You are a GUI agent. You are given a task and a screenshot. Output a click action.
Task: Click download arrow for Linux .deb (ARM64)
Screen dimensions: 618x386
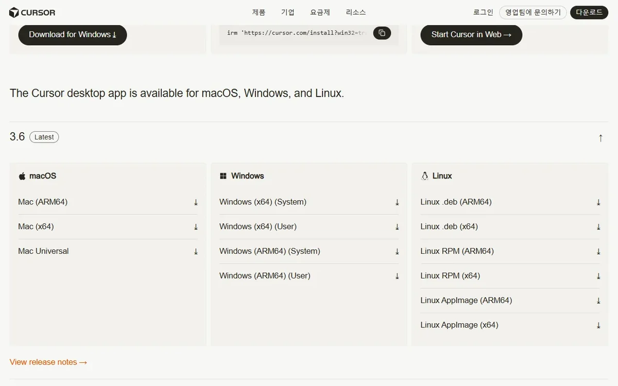[598, 202]
